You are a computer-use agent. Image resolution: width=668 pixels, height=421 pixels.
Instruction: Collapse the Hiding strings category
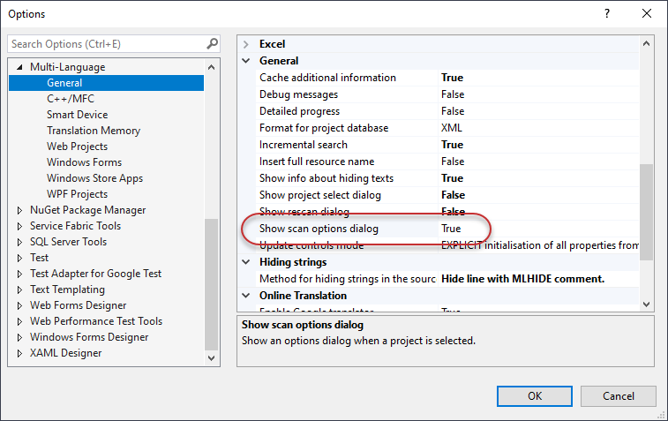(x=246, y=262)
